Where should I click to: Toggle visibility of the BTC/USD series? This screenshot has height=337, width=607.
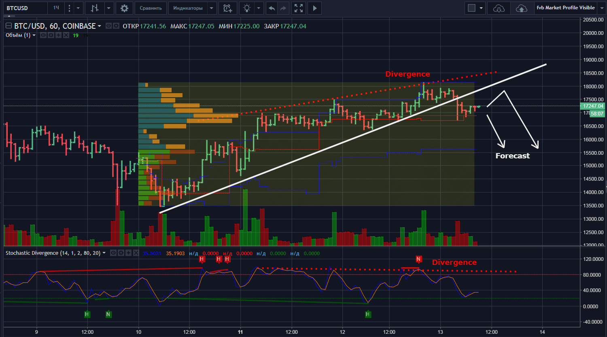pyautogui.click(x=108, y=26)
